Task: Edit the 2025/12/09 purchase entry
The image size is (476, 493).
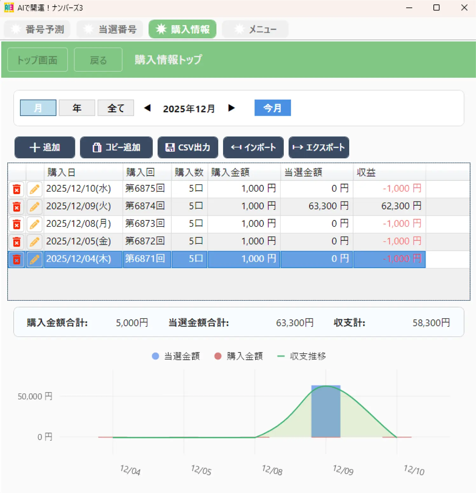Action: point(34,207)
